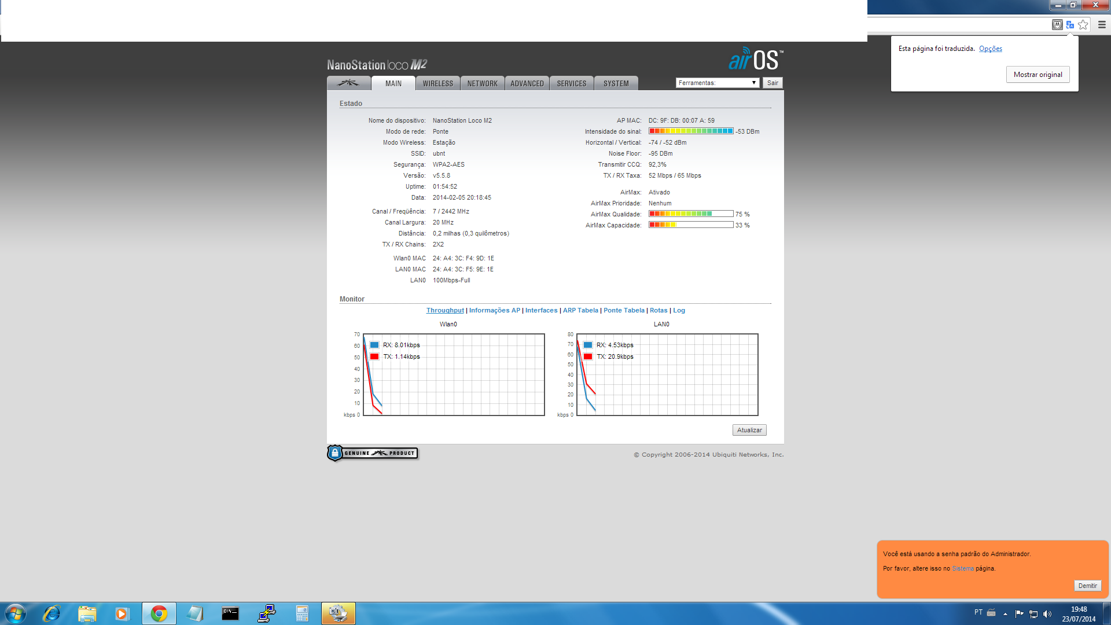Viewport: 1111px width, 625px height.
Task: Open the Chrome hamburger menu
Action: 1102,25
